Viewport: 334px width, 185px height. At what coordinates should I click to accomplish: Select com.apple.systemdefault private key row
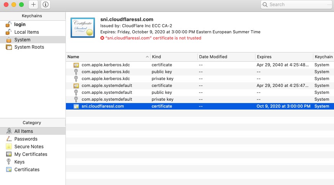107,99
